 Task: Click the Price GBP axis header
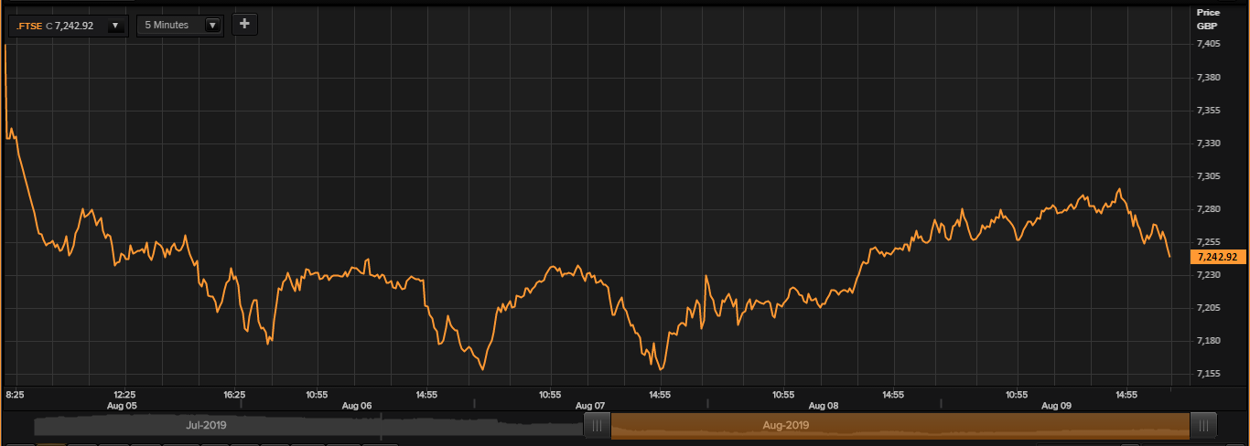point(1207,18)
